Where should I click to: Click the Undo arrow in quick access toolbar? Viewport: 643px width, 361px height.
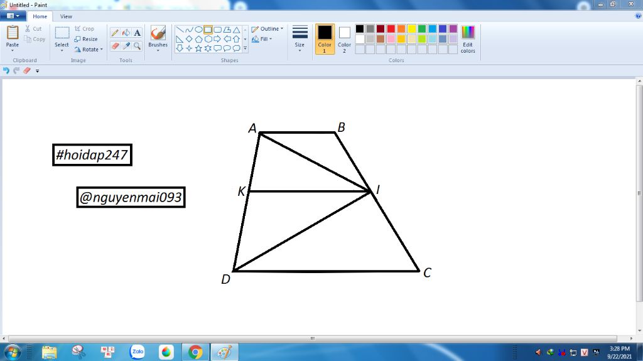pyautogui.click(x=6, y=70)
